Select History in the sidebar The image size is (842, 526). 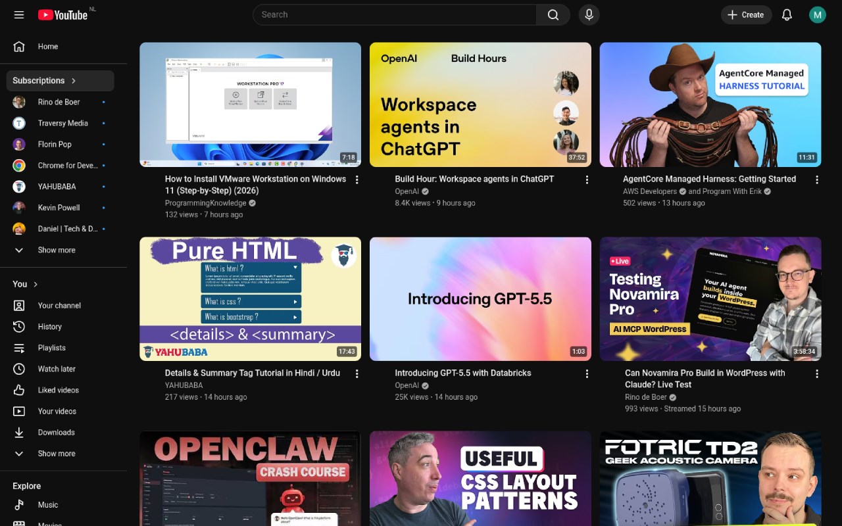click(x=60, y=327)
